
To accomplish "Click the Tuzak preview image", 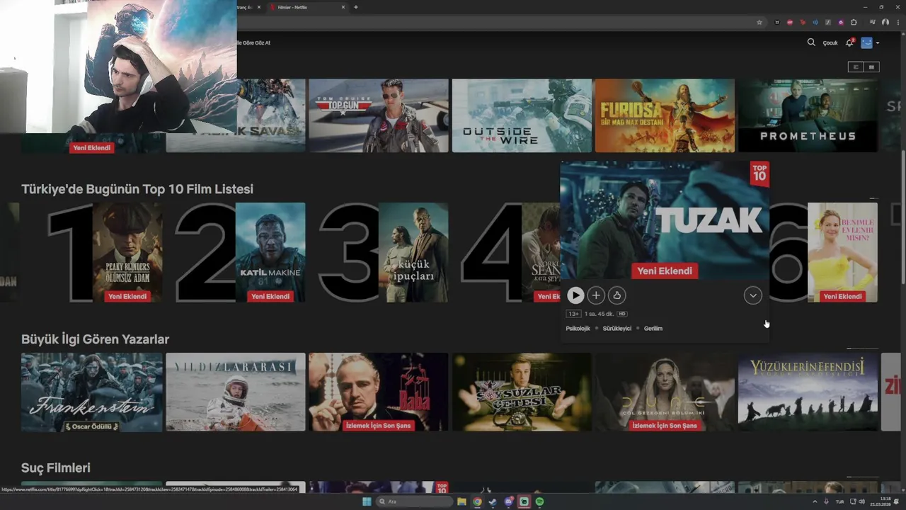I will [x=664, y=220].
